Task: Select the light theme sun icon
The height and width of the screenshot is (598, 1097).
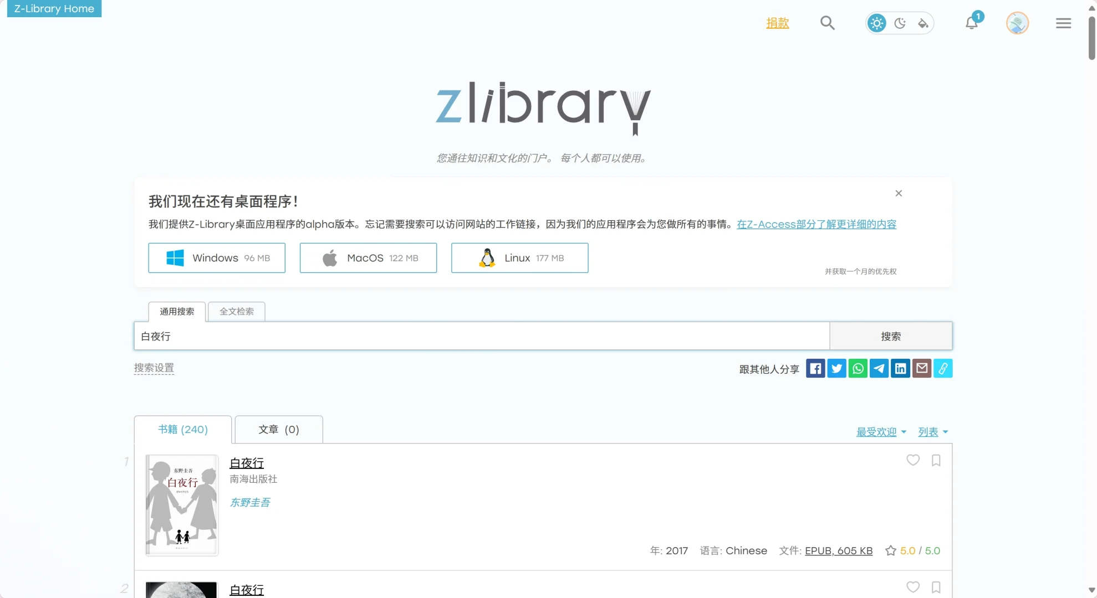Action: [x=876, y=23]
